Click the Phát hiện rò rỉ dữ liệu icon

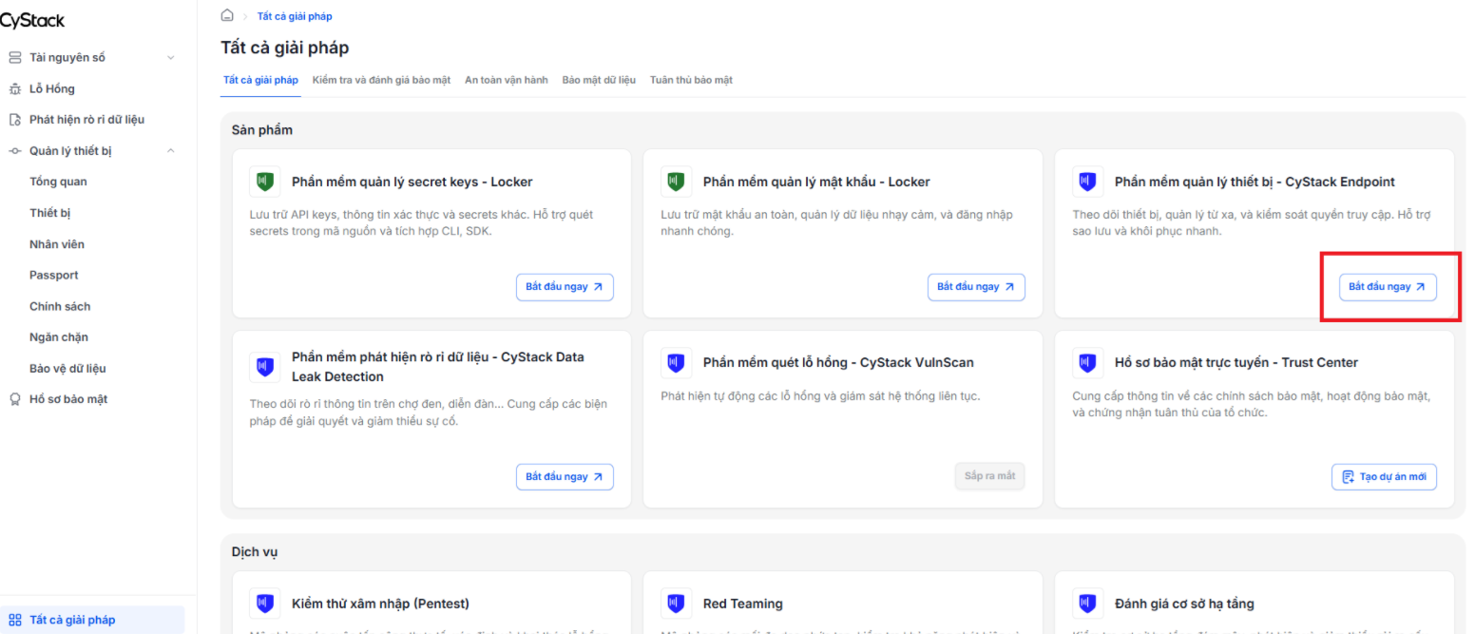(14, 120)
